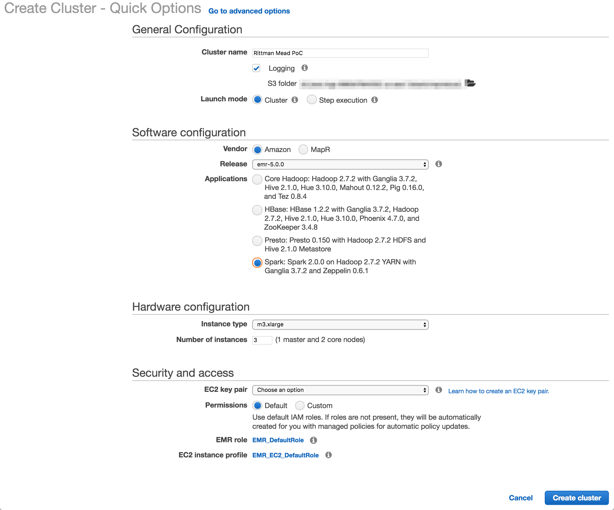Choose the MapR vendor option
Screen dimensions: 614x510
(303, 150)
